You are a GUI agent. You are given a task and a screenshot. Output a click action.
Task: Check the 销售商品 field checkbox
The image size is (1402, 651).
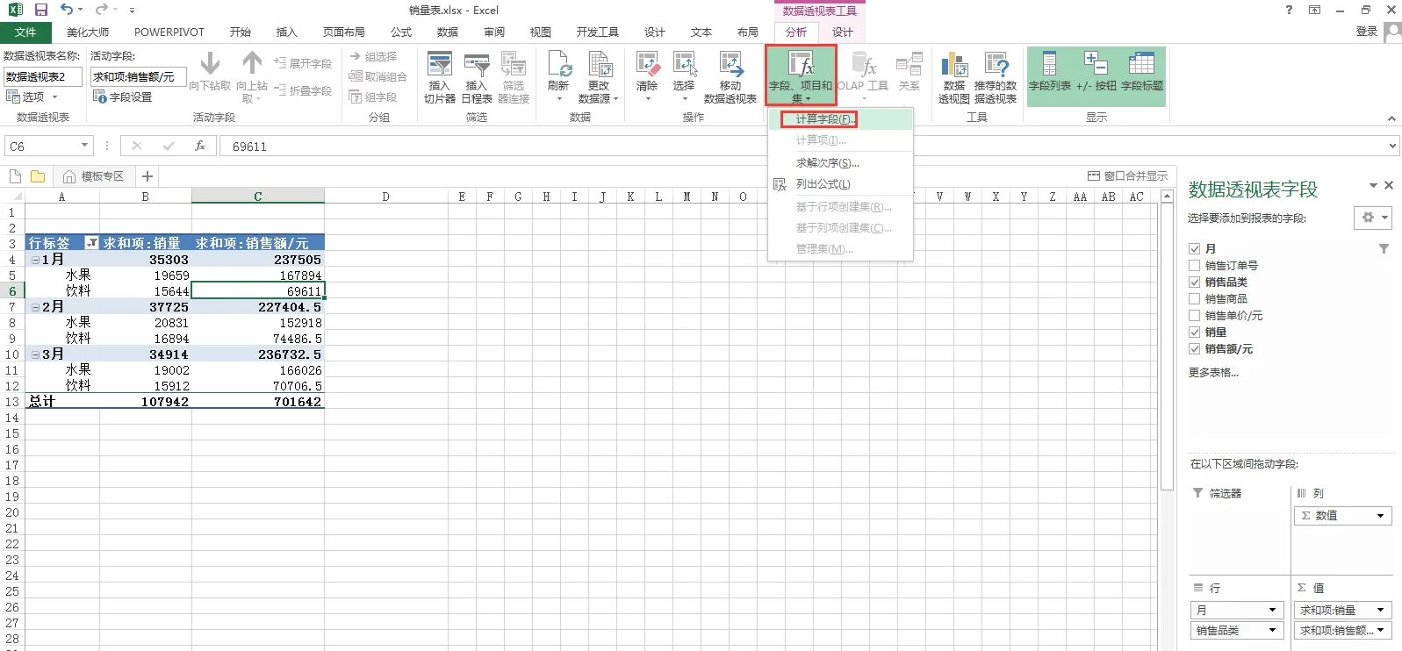(1194, 299)
